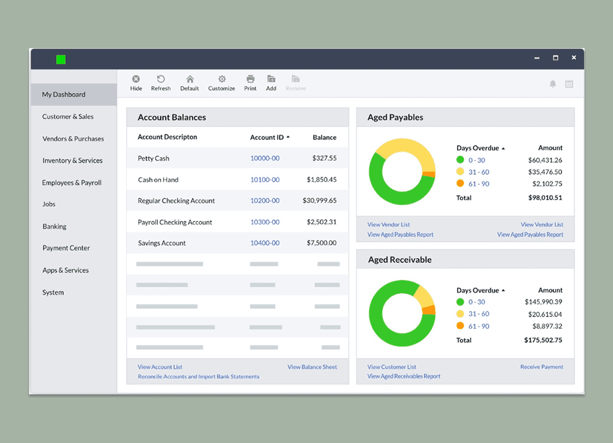The height and width of the screenshot is (443, 613).
Task: Click the Aged Payables donut chart
Action: pos(402,171)
